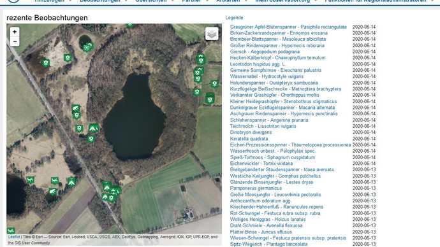Zoom in on the map
Image resolution: width=440 pixels, height=247 pixels.
point(15,32)
